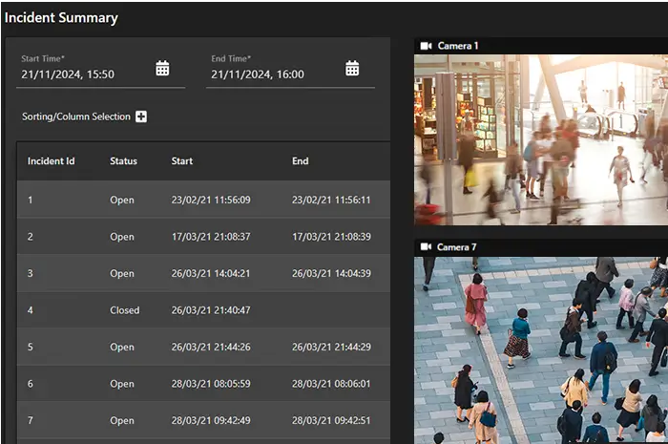This screenshot has height=444, width=668.
Task: Click the Start column header
Action: point(182,161)
